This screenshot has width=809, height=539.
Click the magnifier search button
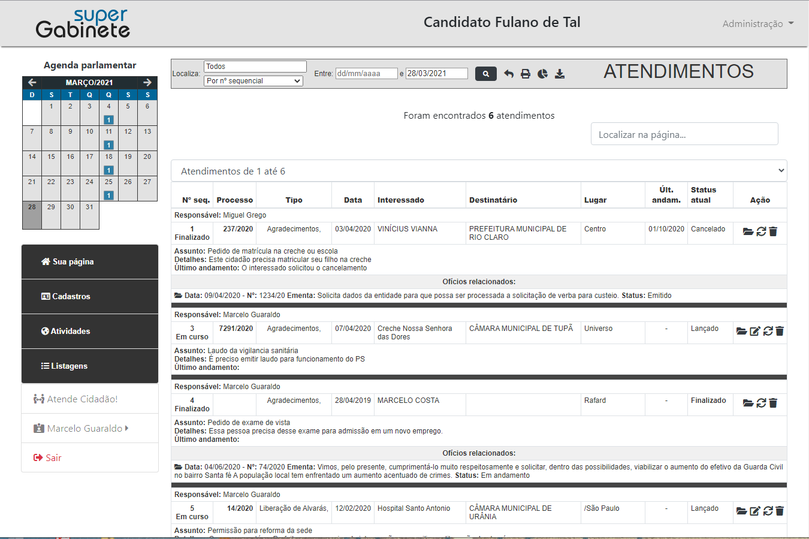click(485, 74)
